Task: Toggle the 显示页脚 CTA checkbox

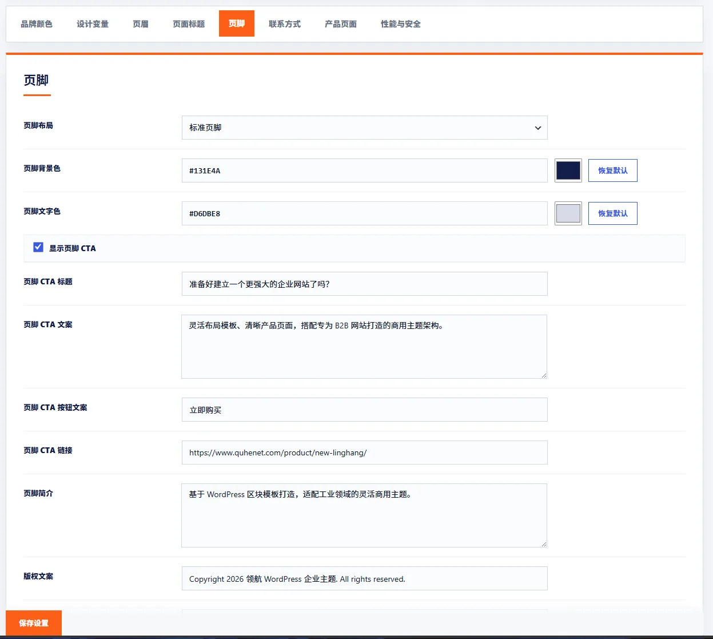Action: point(38,247)
